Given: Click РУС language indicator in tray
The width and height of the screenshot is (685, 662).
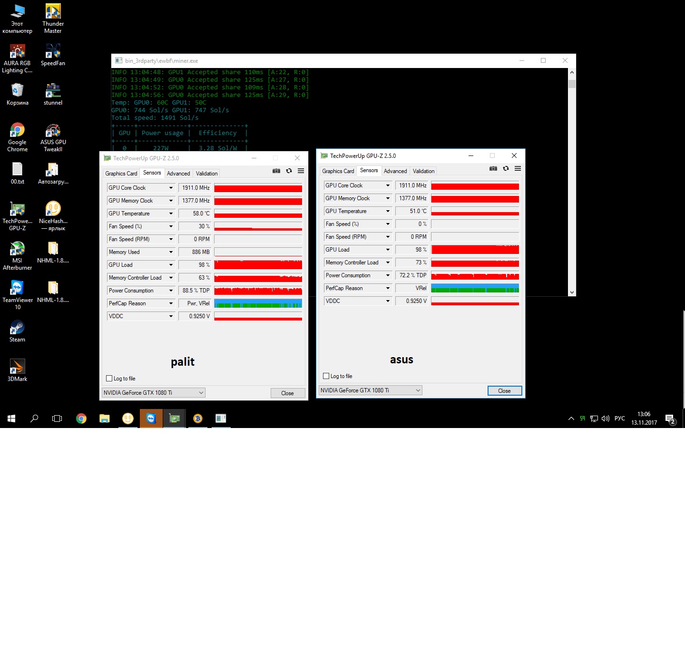Looking at the screenshot, I should coord(620,419).
